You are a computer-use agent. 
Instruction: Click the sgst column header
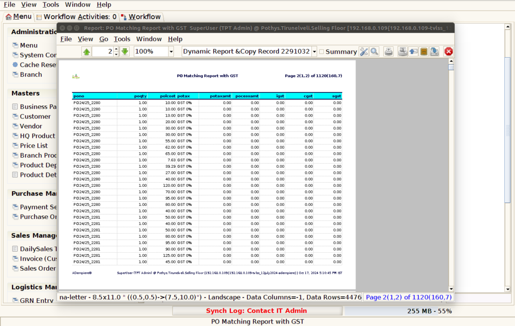point(328,96)
